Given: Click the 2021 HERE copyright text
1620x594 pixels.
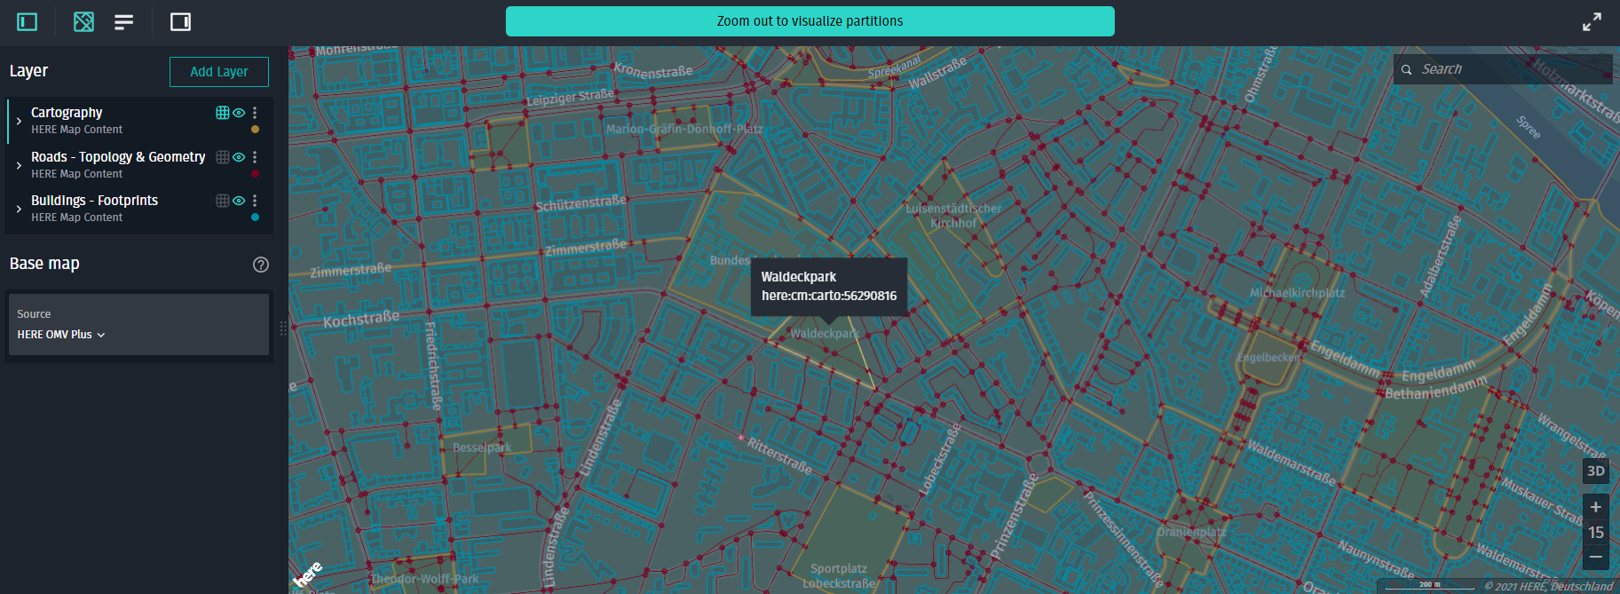Looking at the screenshot, I should 1549,586.
